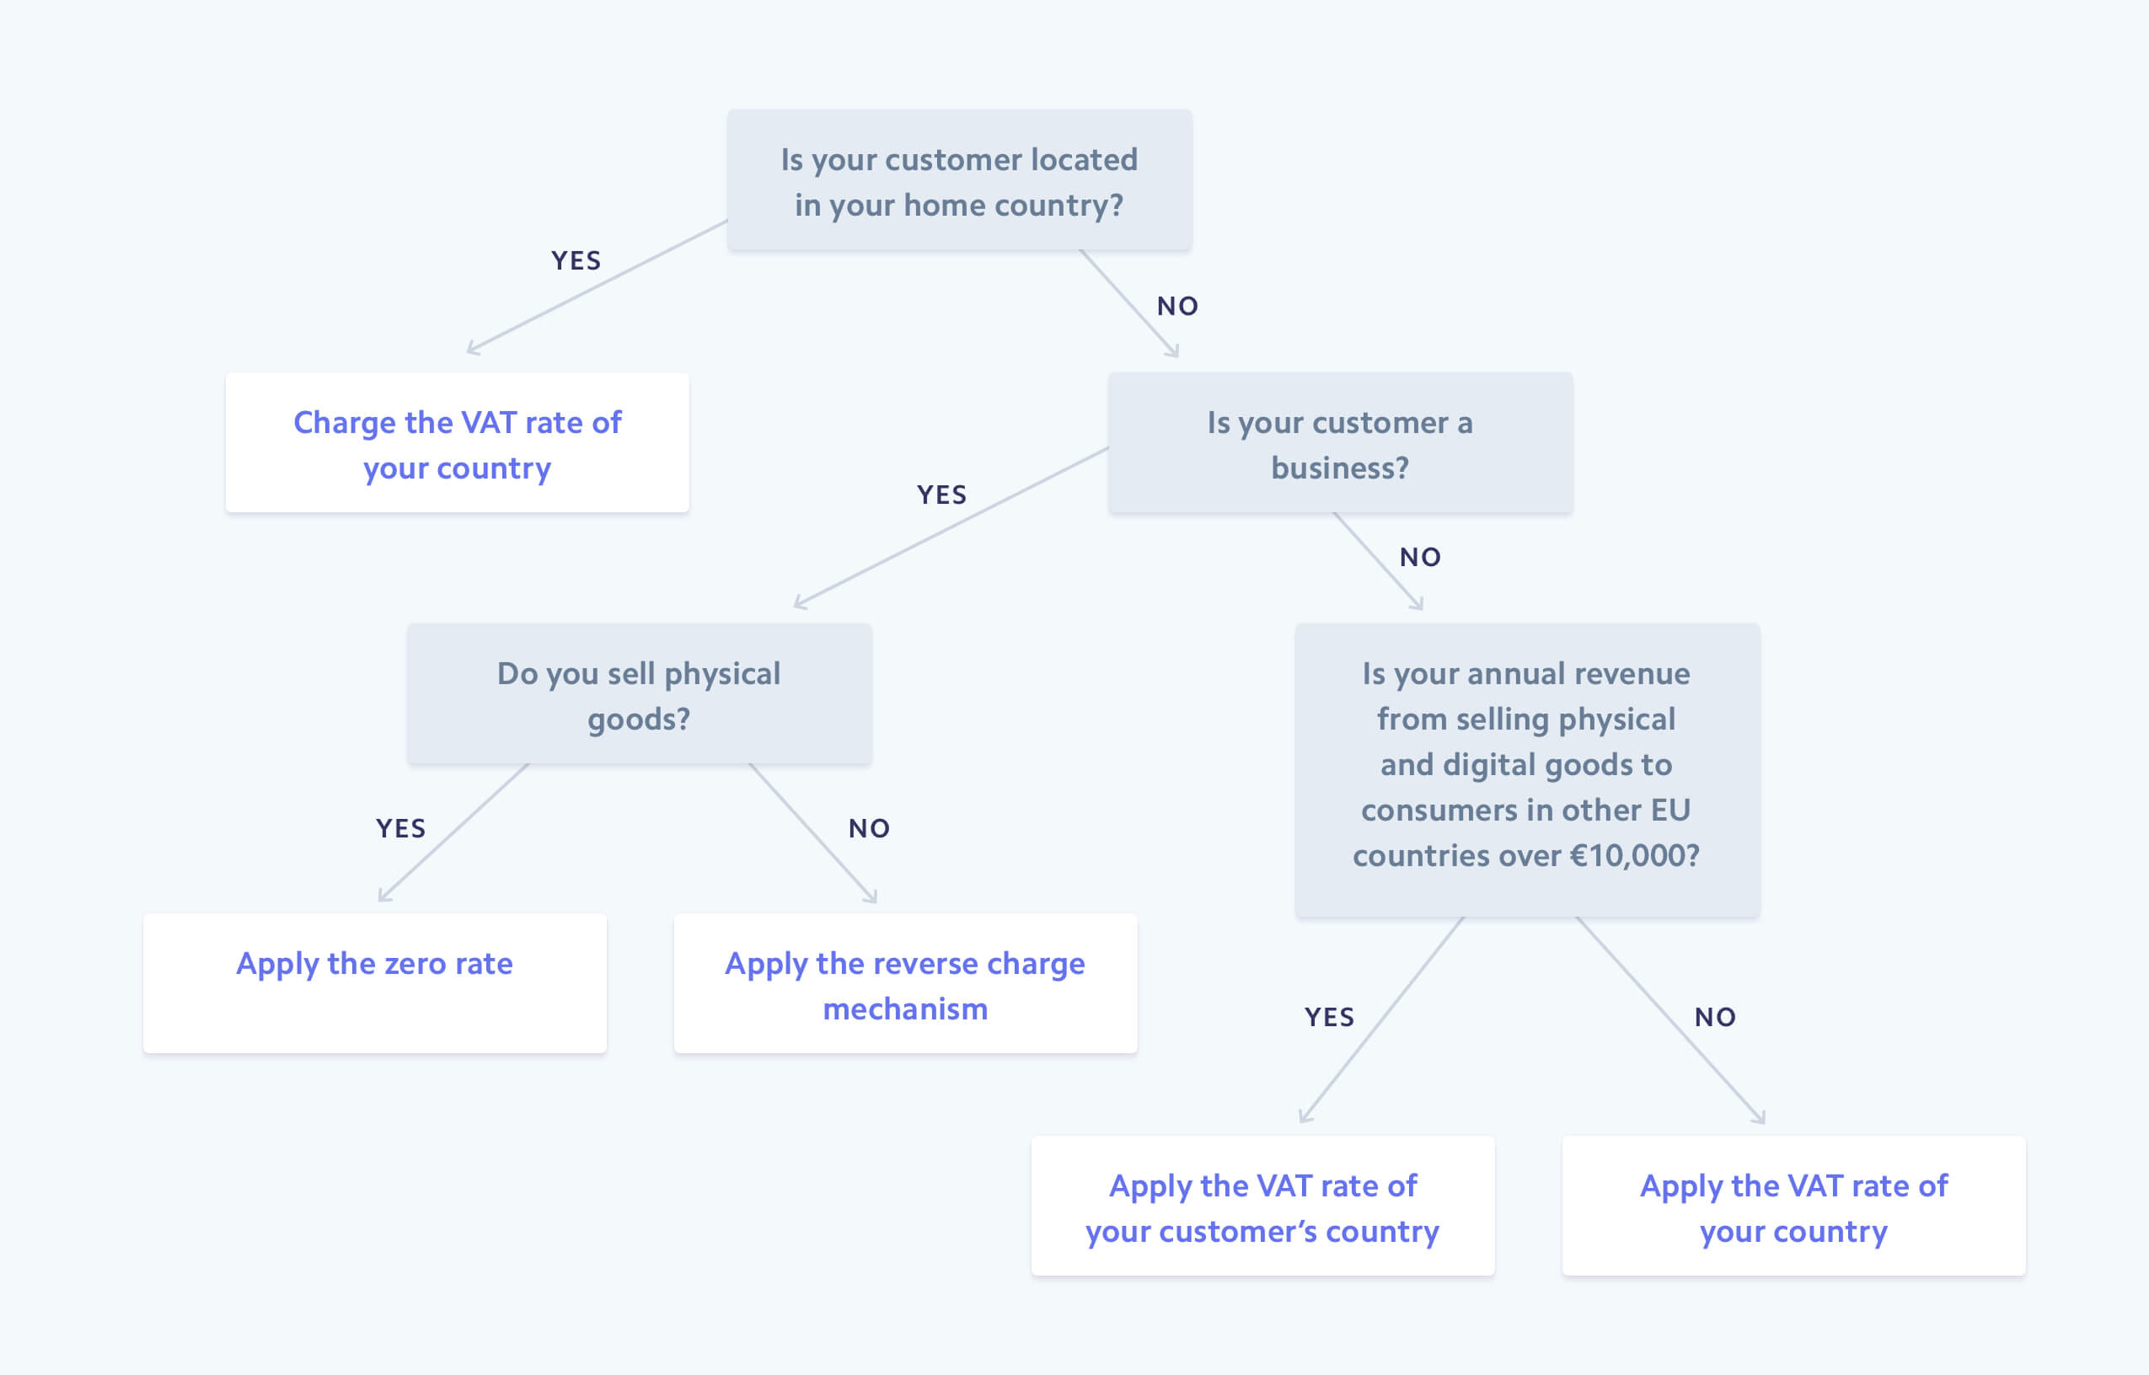
Task: Click 'Apply the VAT rate of your country' outcome
Action: (x=1793, y=1206)
